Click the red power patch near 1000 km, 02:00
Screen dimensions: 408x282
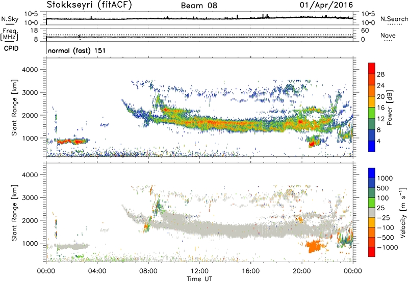coord(72,142)
